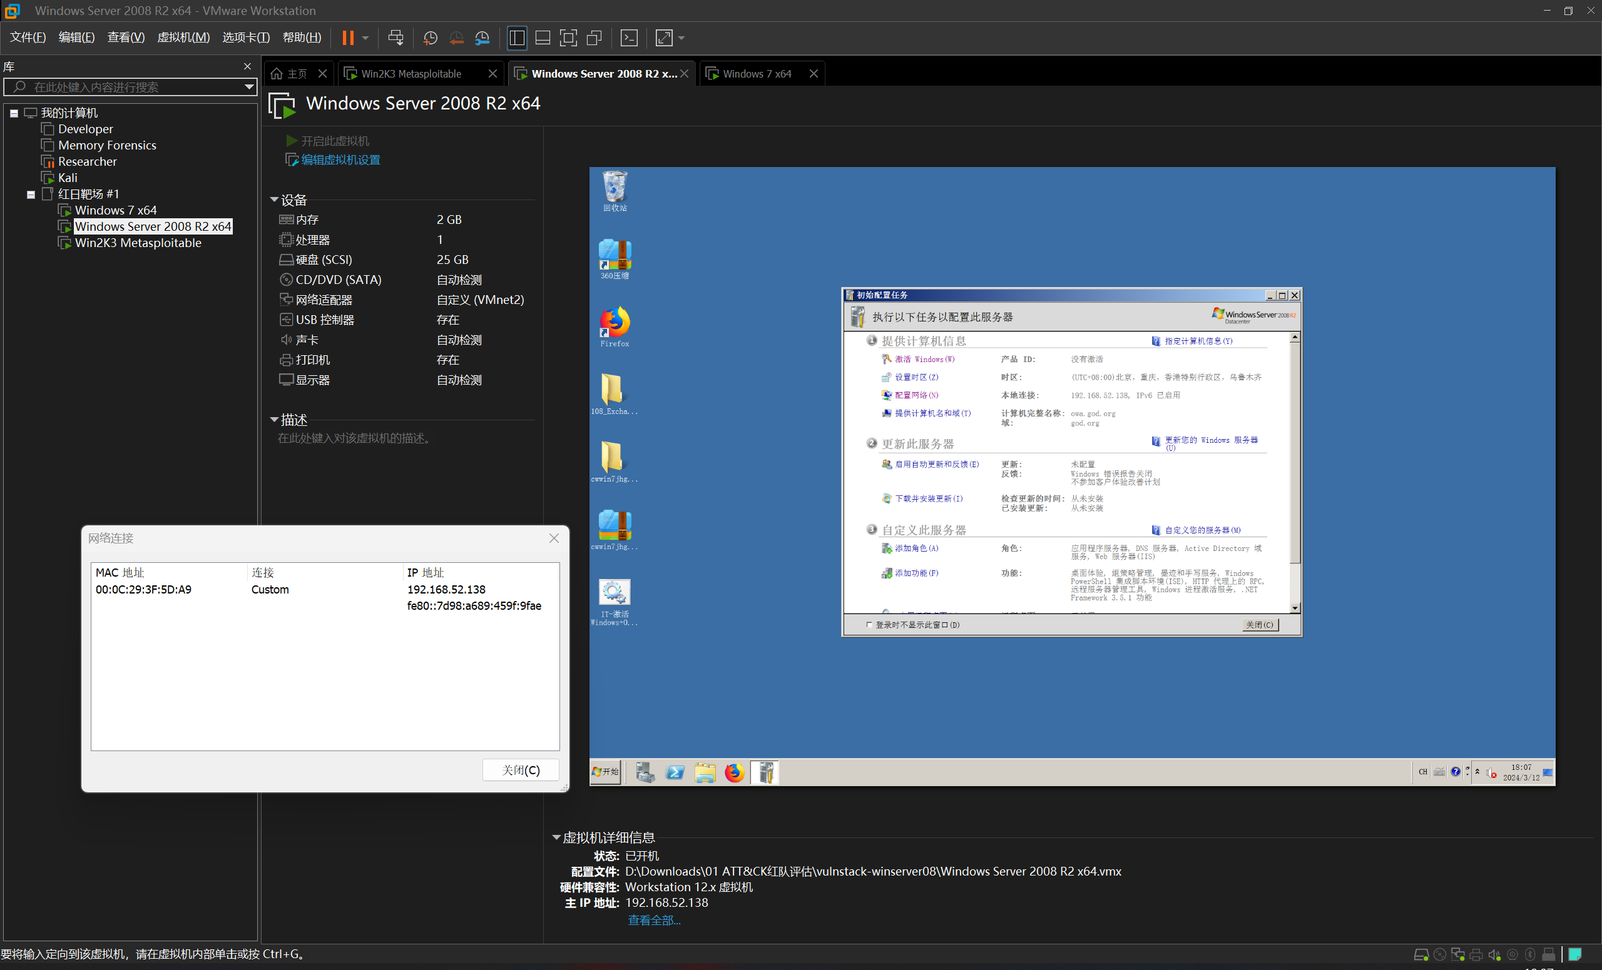Toggle the thumbnail bar view icon
This screenshot has height=970, width=1602.
[x=543, y=38]
